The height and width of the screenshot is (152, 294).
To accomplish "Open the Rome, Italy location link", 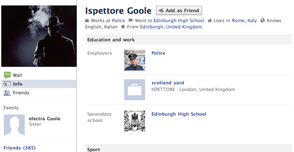I will pyautogui.click(x=245, y=20).
